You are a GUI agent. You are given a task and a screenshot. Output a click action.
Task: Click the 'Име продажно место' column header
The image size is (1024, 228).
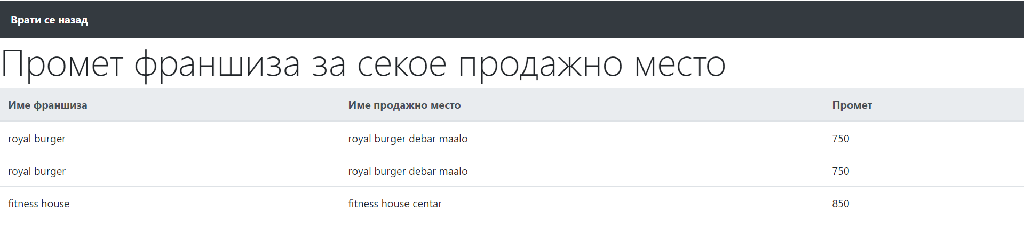(x=404, y=105)
